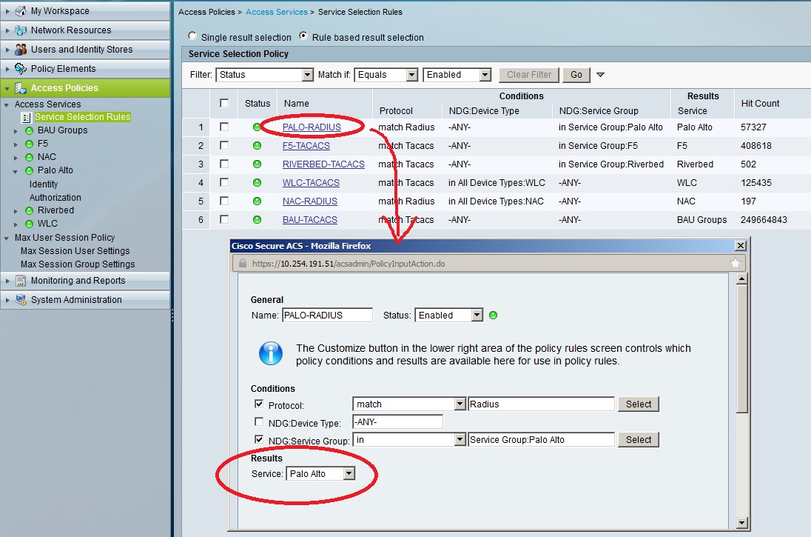The image size is (811, 537).
Task: Click the System Administration icon
Action: click(21, 300)
